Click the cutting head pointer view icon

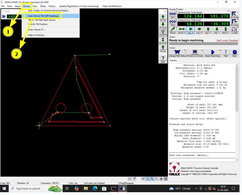pos(135,179)
